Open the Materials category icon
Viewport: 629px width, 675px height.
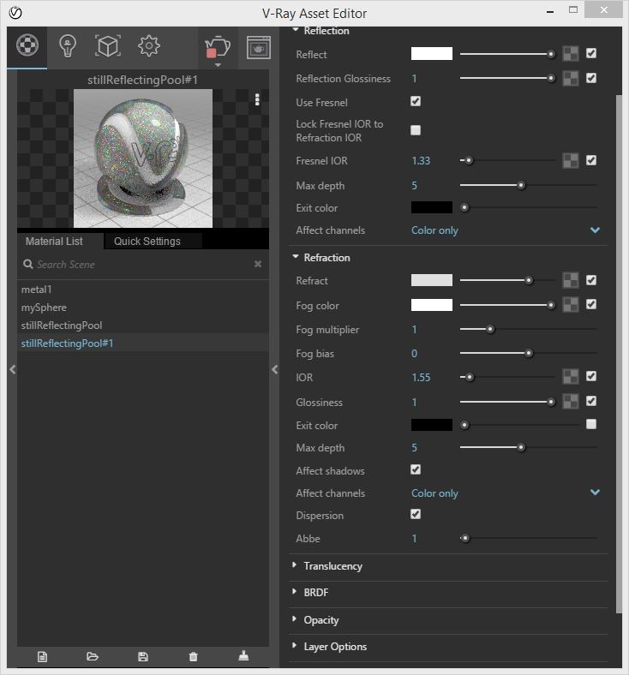(x=27, y=45)
